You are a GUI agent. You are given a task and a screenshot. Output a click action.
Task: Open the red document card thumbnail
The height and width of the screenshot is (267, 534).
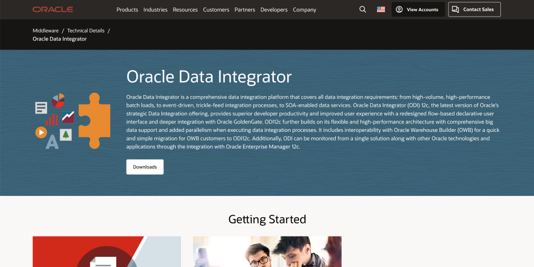107,252
